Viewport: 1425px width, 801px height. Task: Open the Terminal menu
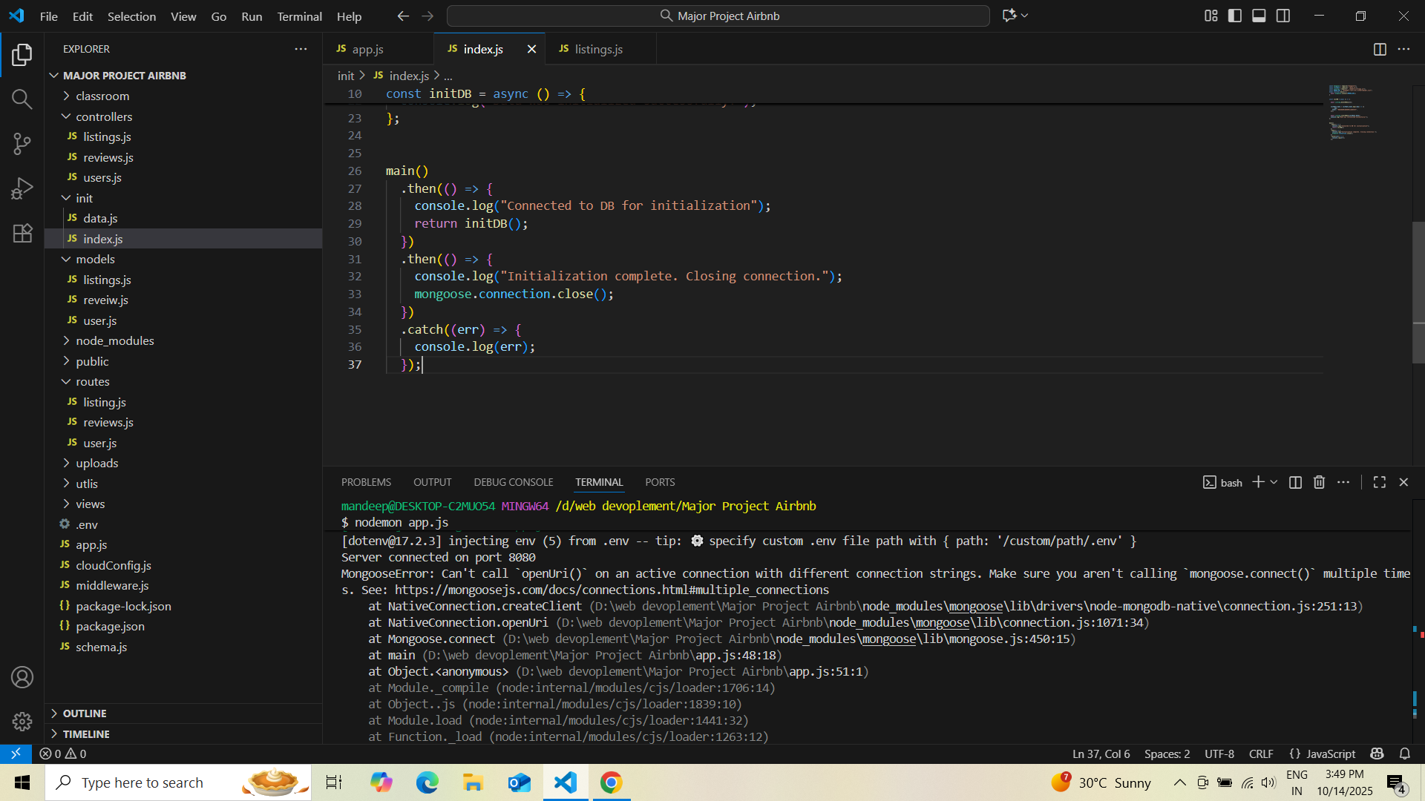point(299,16)
